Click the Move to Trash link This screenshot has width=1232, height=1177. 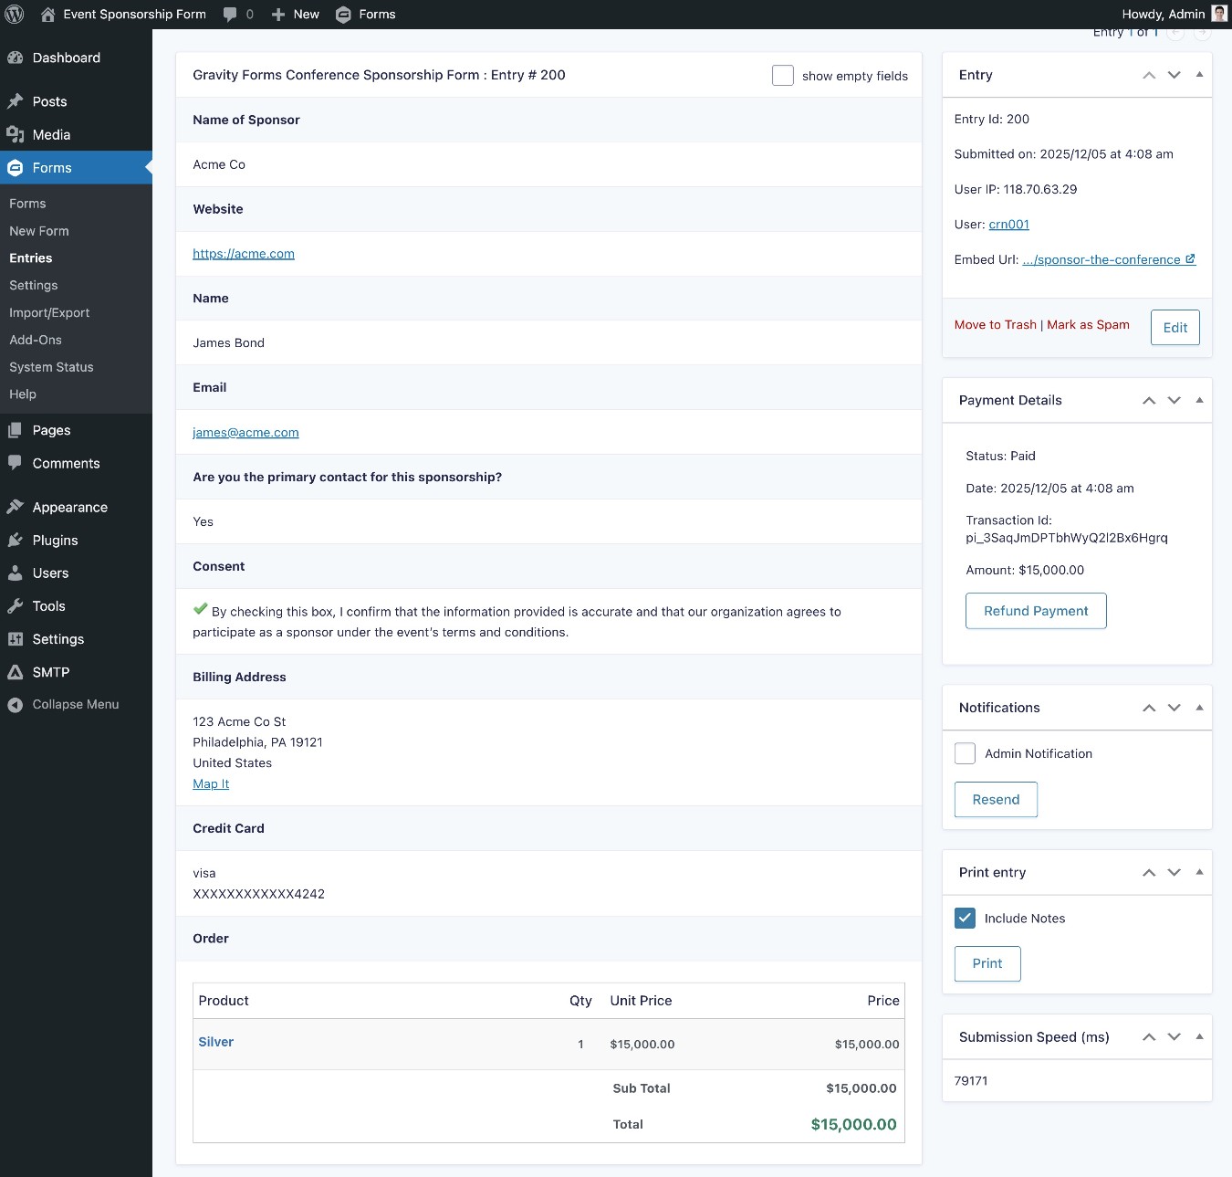point(995,325)
